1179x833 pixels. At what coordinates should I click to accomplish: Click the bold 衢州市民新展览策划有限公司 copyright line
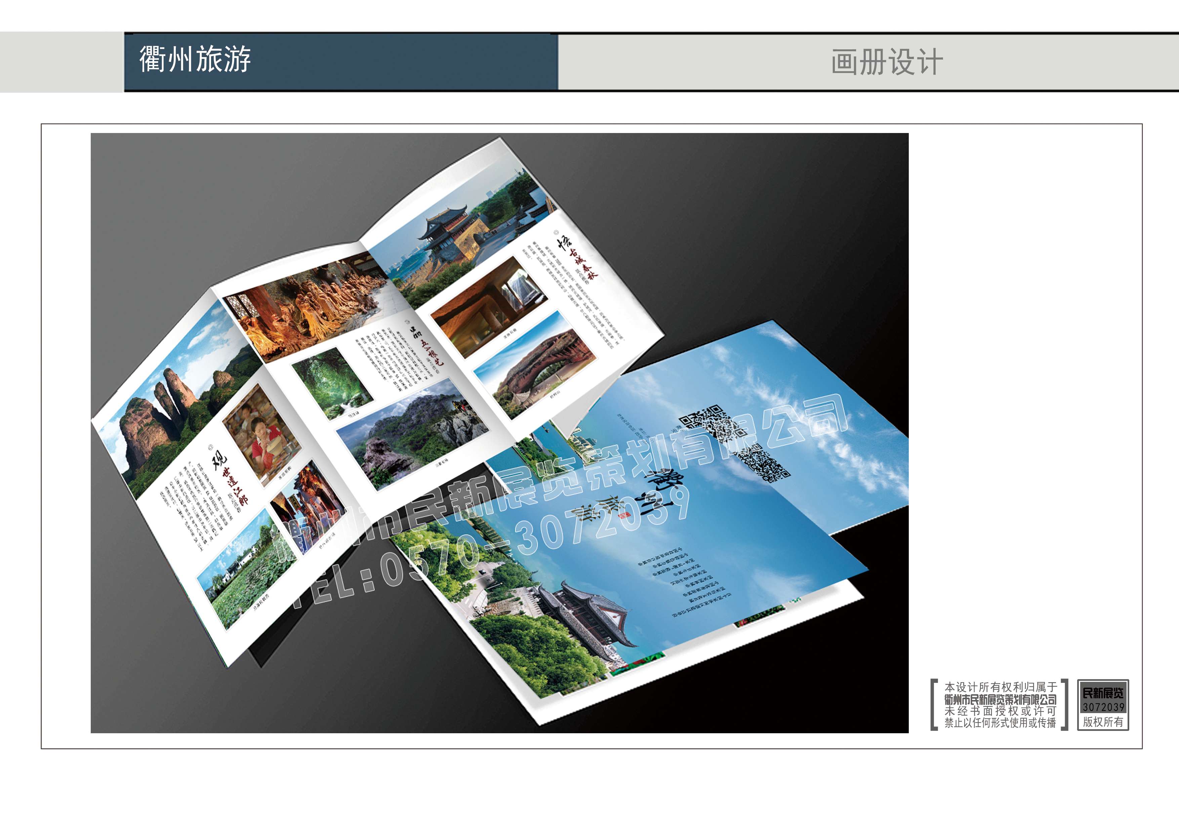[x=1000, y=699]
